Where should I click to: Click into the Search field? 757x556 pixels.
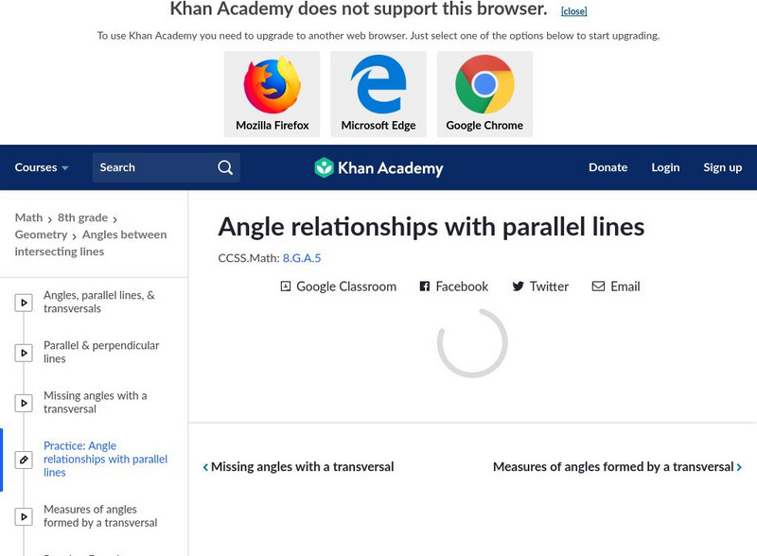(x=151, y=167)
